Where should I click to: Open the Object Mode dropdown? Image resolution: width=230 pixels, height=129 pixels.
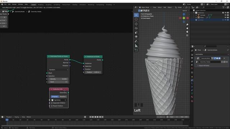point(145,7)
